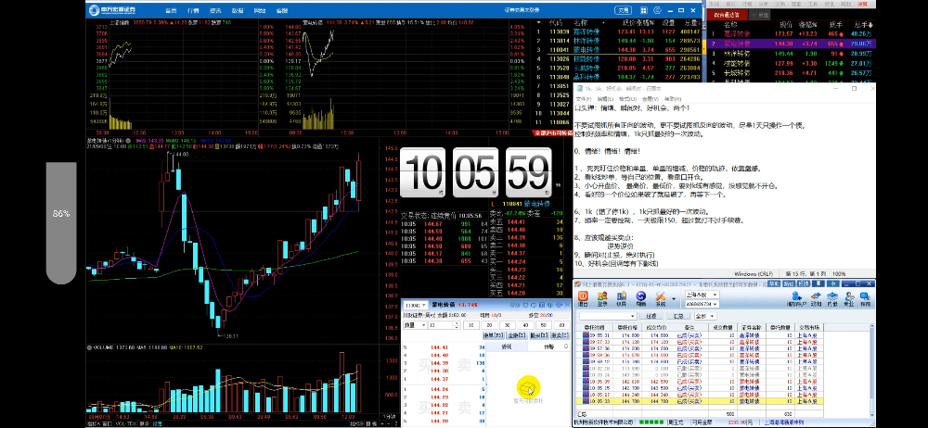Open the 数量 type dropdown in order panel
The height and width of the screenshot is (428, 928).
[415, 325]
